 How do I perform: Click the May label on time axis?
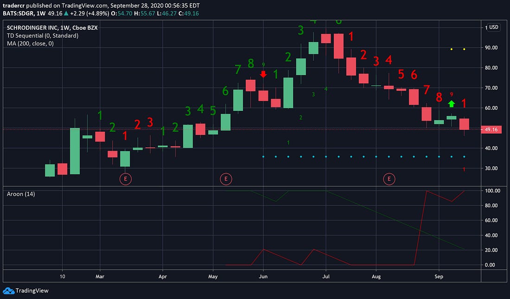[x=213, y=277]
